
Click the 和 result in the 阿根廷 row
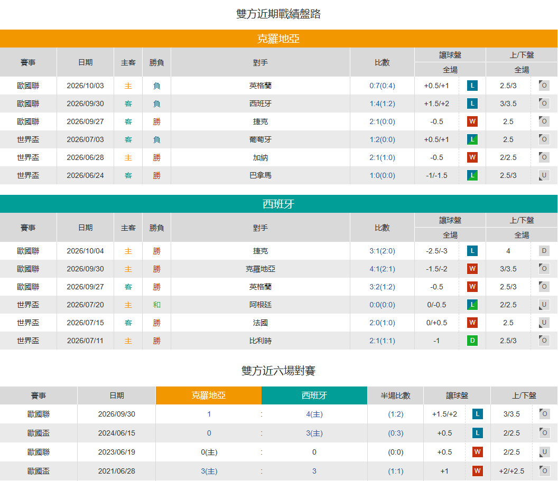156,305
